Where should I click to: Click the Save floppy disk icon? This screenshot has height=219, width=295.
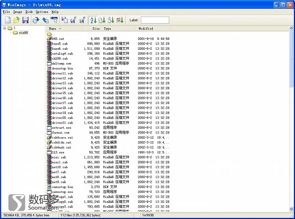[x=25, y=20]
